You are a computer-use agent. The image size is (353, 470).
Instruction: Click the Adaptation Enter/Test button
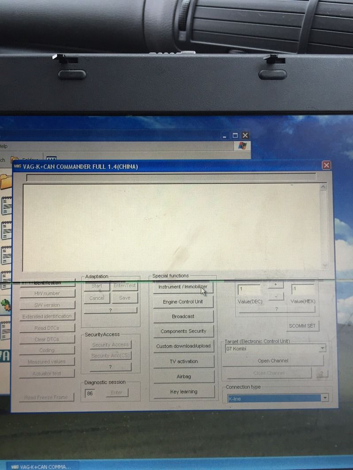point(125,286)
